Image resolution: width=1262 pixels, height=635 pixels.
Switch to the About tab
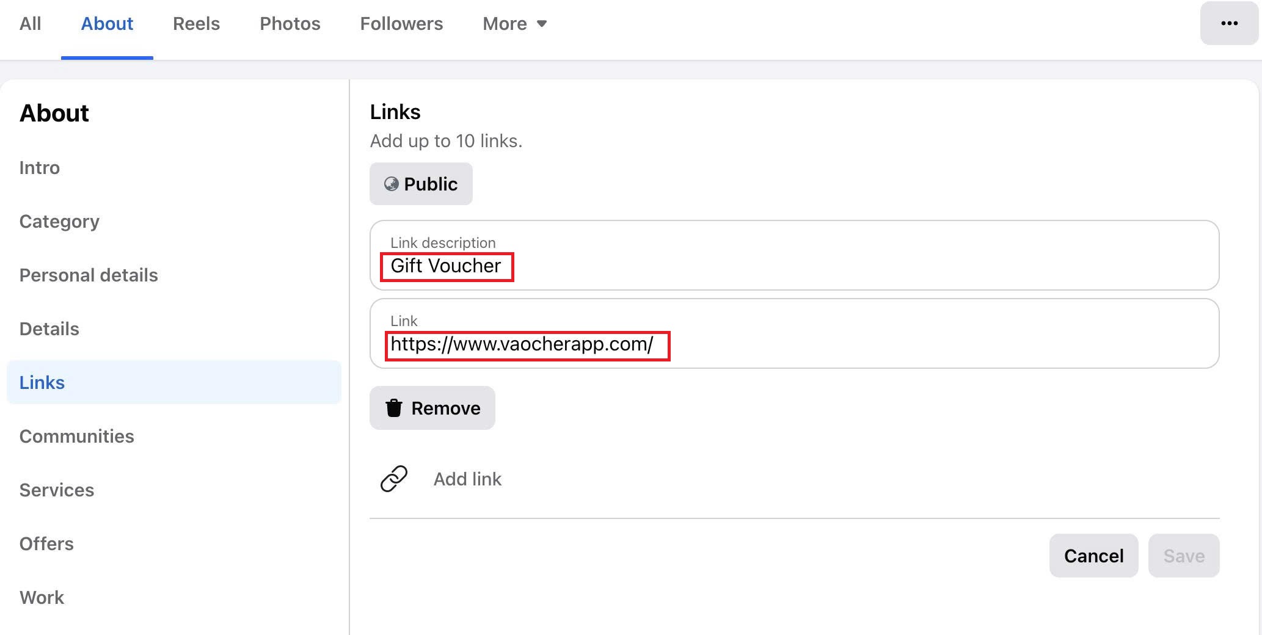(x=107, y=24)
